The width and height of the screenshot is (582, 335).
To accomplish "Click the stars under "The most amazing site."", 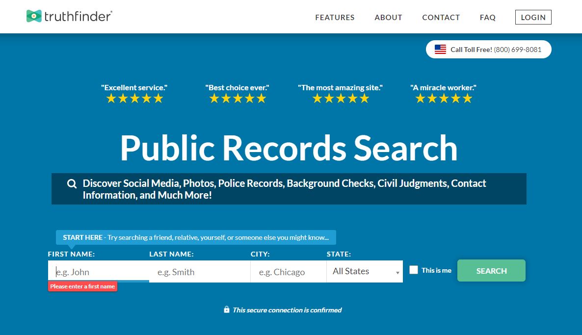I will (341, 98).
